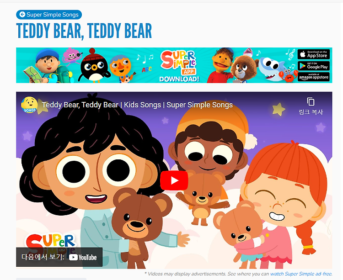Open the video title link on the player

tap(137, 105)
